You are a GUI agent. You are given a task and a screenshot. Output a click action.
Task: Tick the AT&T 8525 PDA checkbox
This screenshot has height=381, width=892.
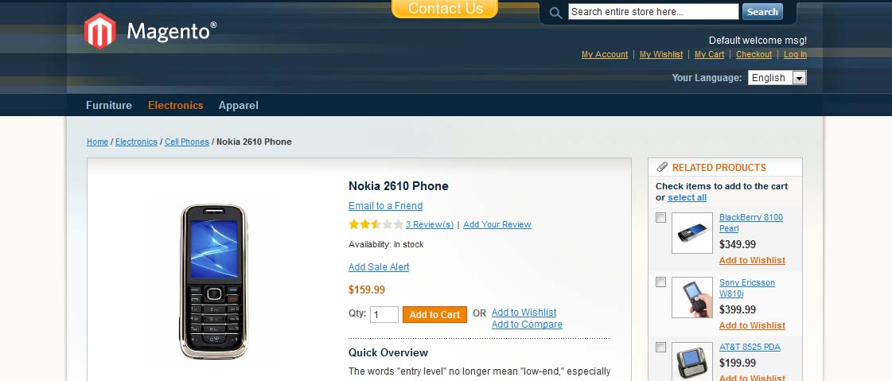coord(660,347)
